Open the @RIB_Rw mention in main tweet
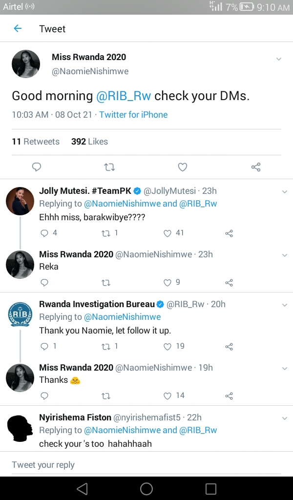293x500 pixels. [124, 96]
